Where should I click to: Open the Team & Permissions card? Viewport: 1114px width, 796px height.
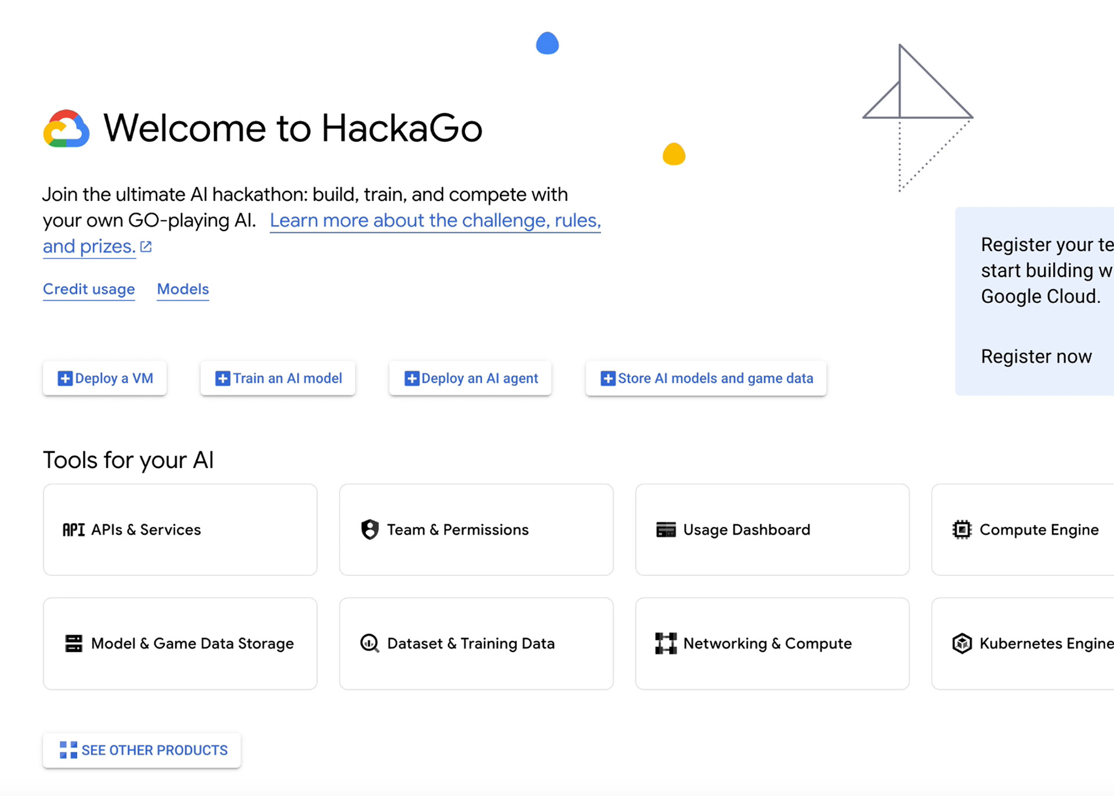click(x=476, y=530)
